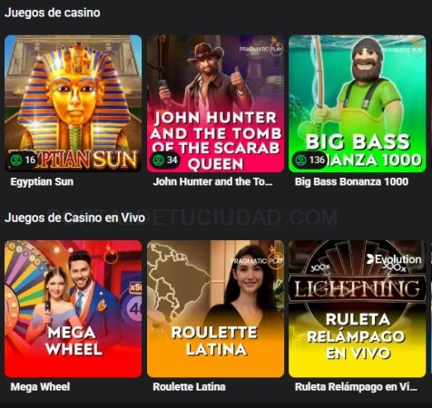The image size is (432, 408).
Task: Select the Big Bass Bonanza 1000 title
Action: pos(351,181)
